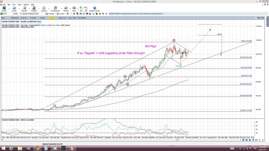
Task: Open the Help menu
Action: (33, 5)
